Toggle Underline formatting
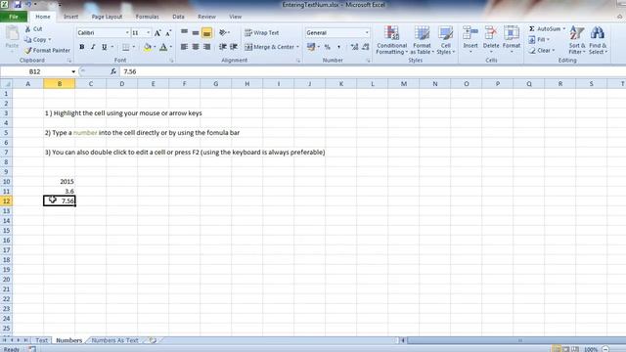The height and width of the screenshot is (352, 626). (x=105, y=47)
